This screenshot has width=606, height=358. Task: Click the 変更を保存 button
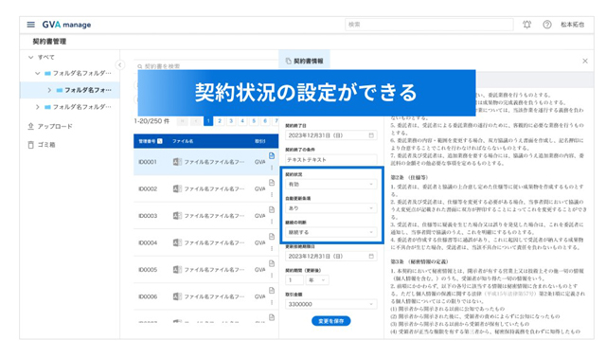pyautogui.click(x=330, y=321)
